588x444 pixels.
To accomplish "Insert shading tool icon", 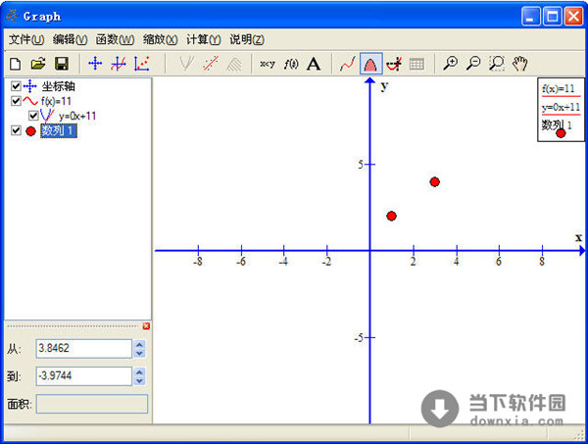I will click(x=234, y=64).
